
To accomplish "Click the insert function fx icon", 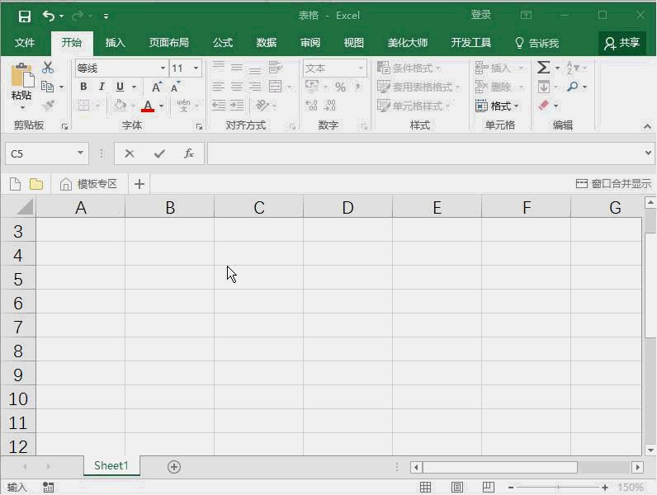I will click(x=188, y=153).
